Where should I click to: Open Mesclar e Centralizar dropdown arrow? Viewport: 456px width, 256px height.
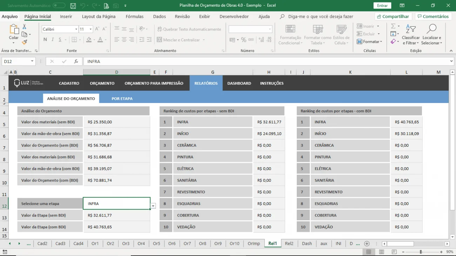coord(203,40)
